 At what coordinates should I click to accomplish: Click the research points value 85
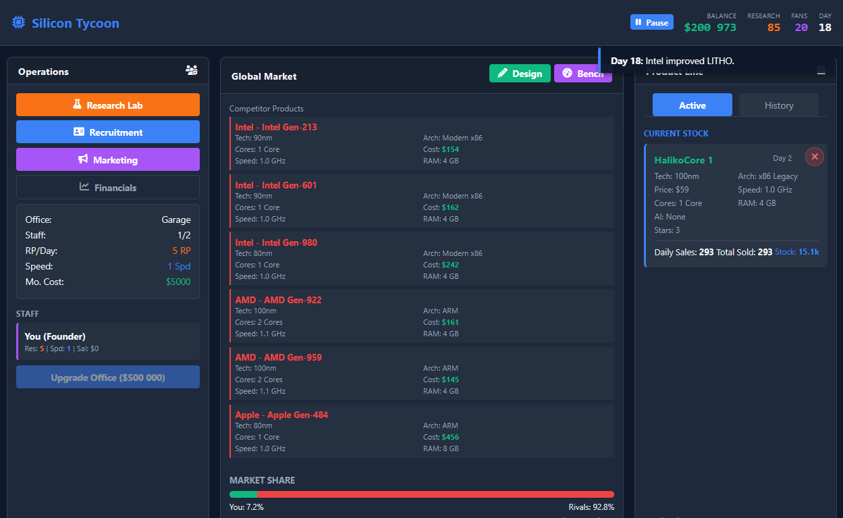pos(773,28)
